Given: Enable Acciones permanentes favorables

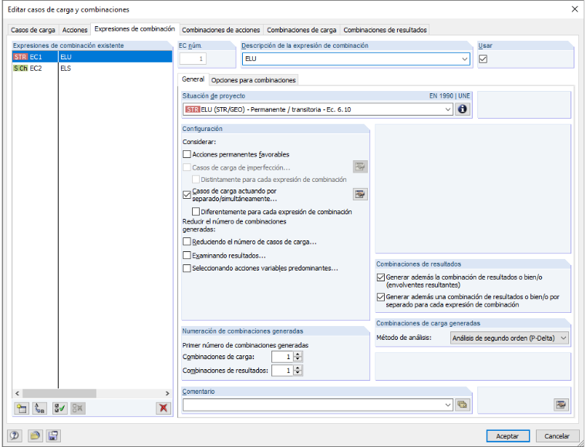Looking at the screenshot, I should point(187,154).
